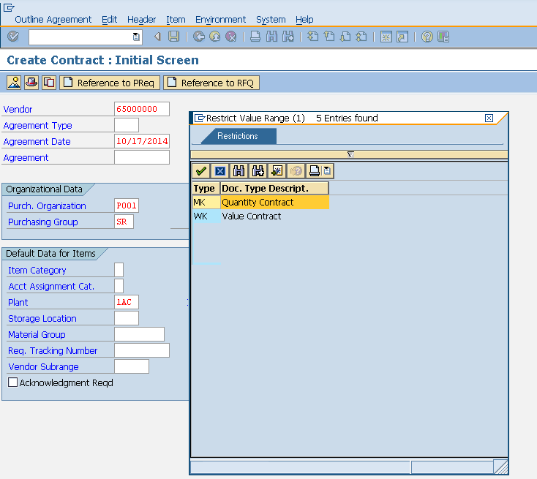Image resolution: width=537 pixels, height=479 pixels.
Task: Click the Create New Session icon
Action: click(386, 37)
